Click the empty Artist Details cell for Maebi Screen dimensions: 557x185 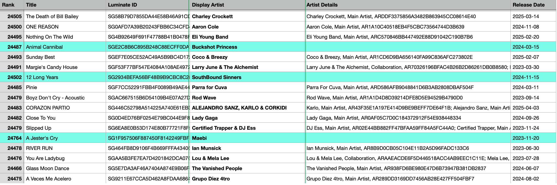407,138
